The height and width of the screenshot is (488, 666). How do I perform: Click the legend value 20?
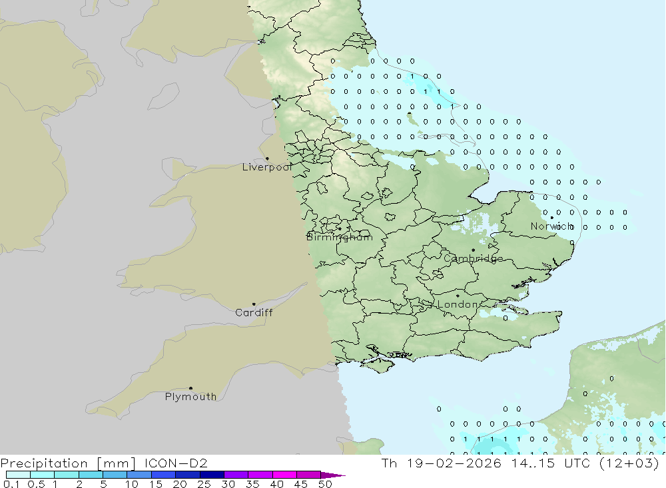click(x=180, y=484)
